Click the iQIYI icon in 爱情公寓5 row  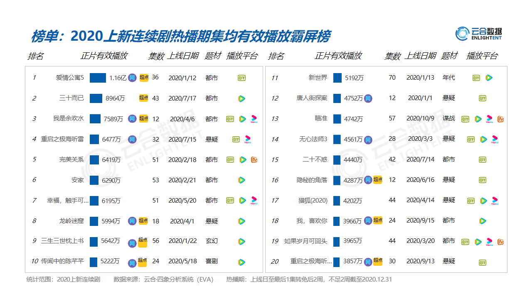pyautogui.click(x=241, y=78)
